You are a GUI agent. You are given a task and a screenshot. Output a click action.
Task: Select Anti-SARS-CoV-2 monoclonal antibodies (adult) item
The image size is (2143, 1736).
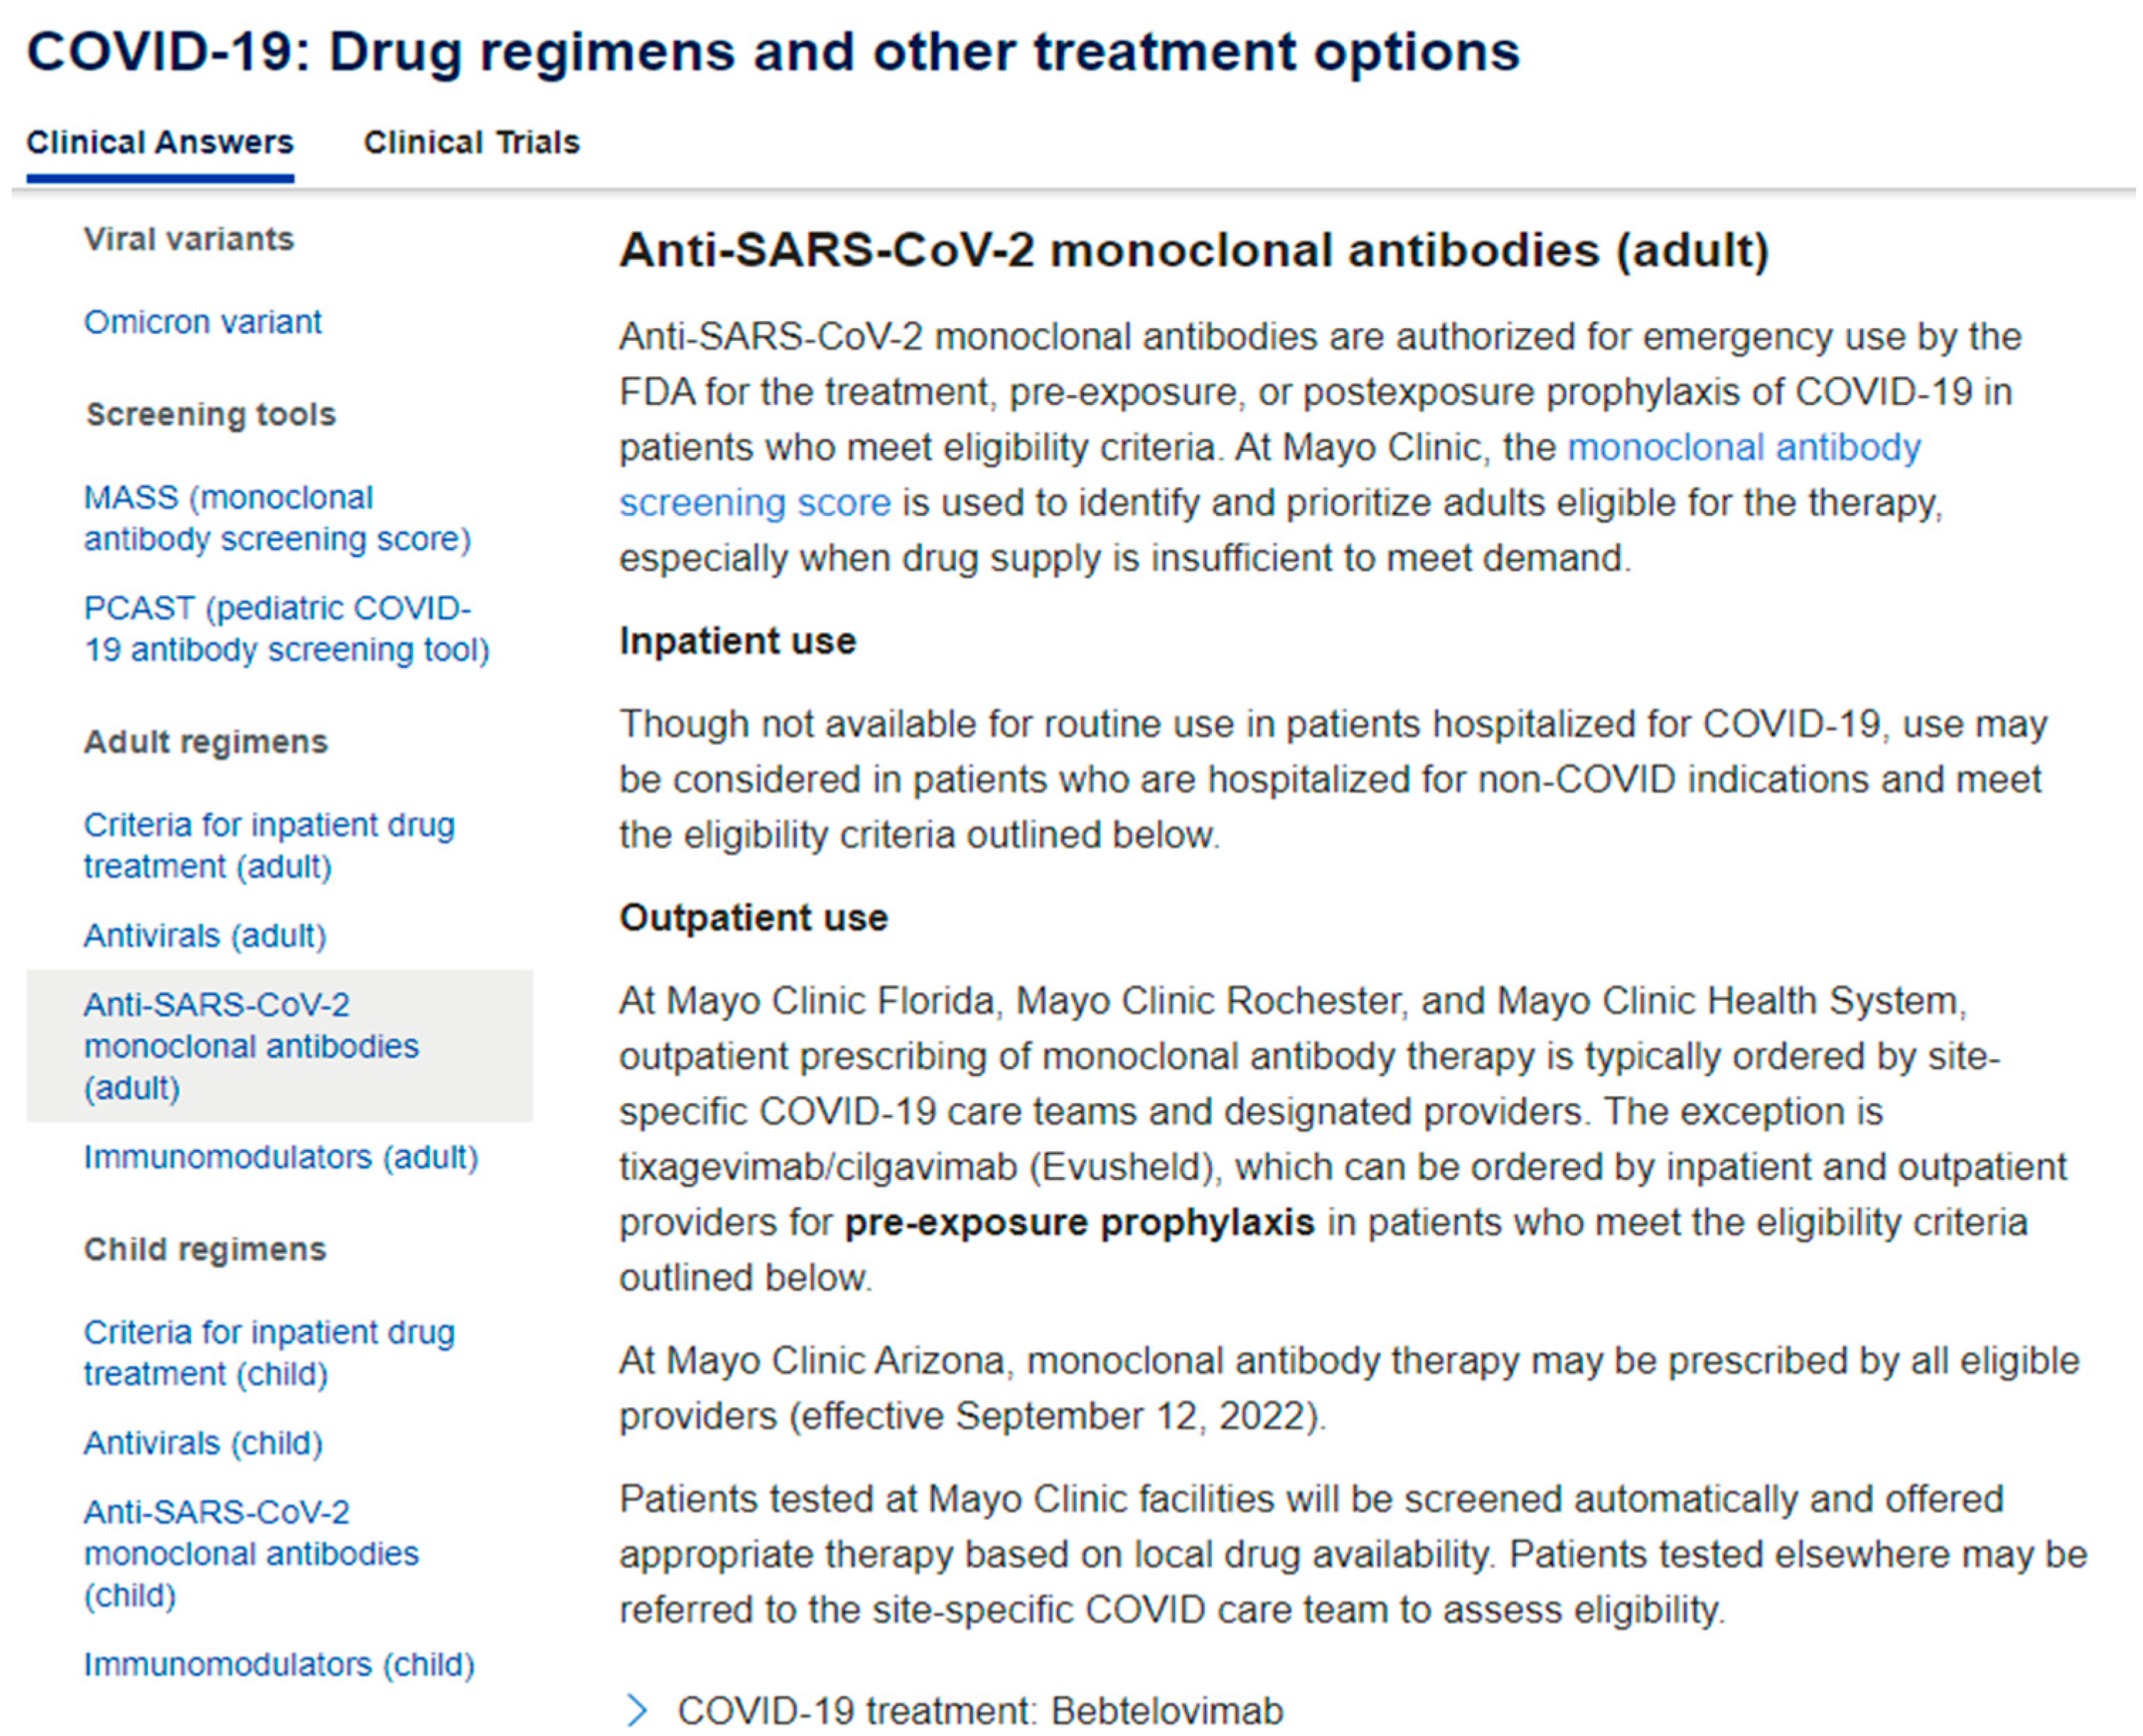251,1045
